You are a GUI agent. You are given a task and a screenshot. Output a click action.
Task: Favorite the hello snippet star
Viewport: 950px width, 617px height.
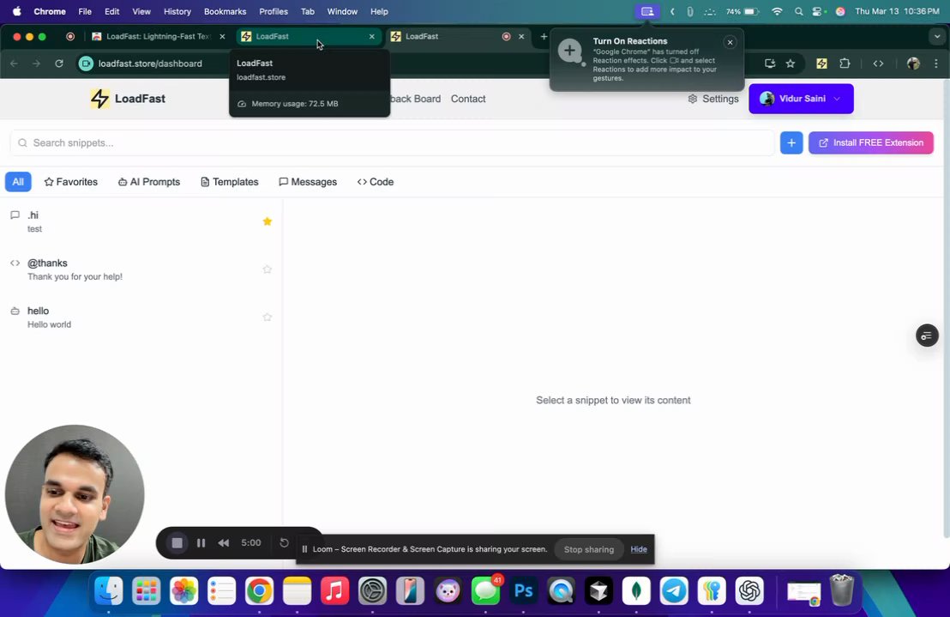[268, 317]
